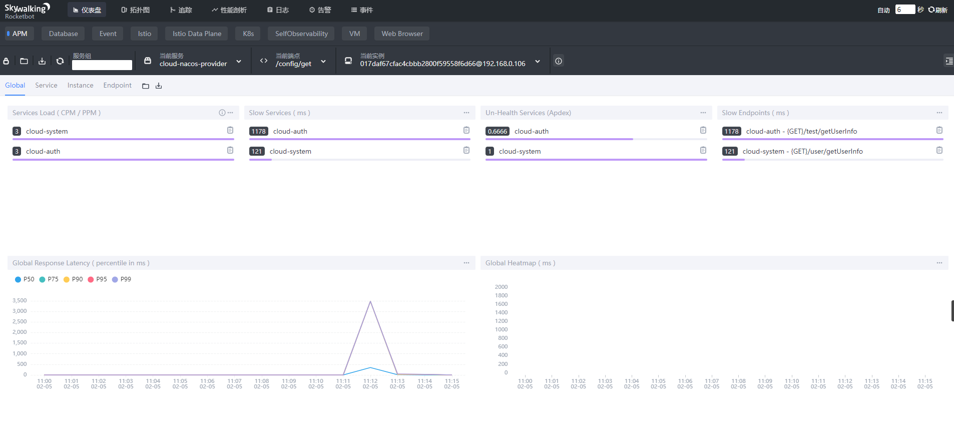This screenshot has height=426, width=954.
Task: Open the Endpoint tab
Action: 117,86
